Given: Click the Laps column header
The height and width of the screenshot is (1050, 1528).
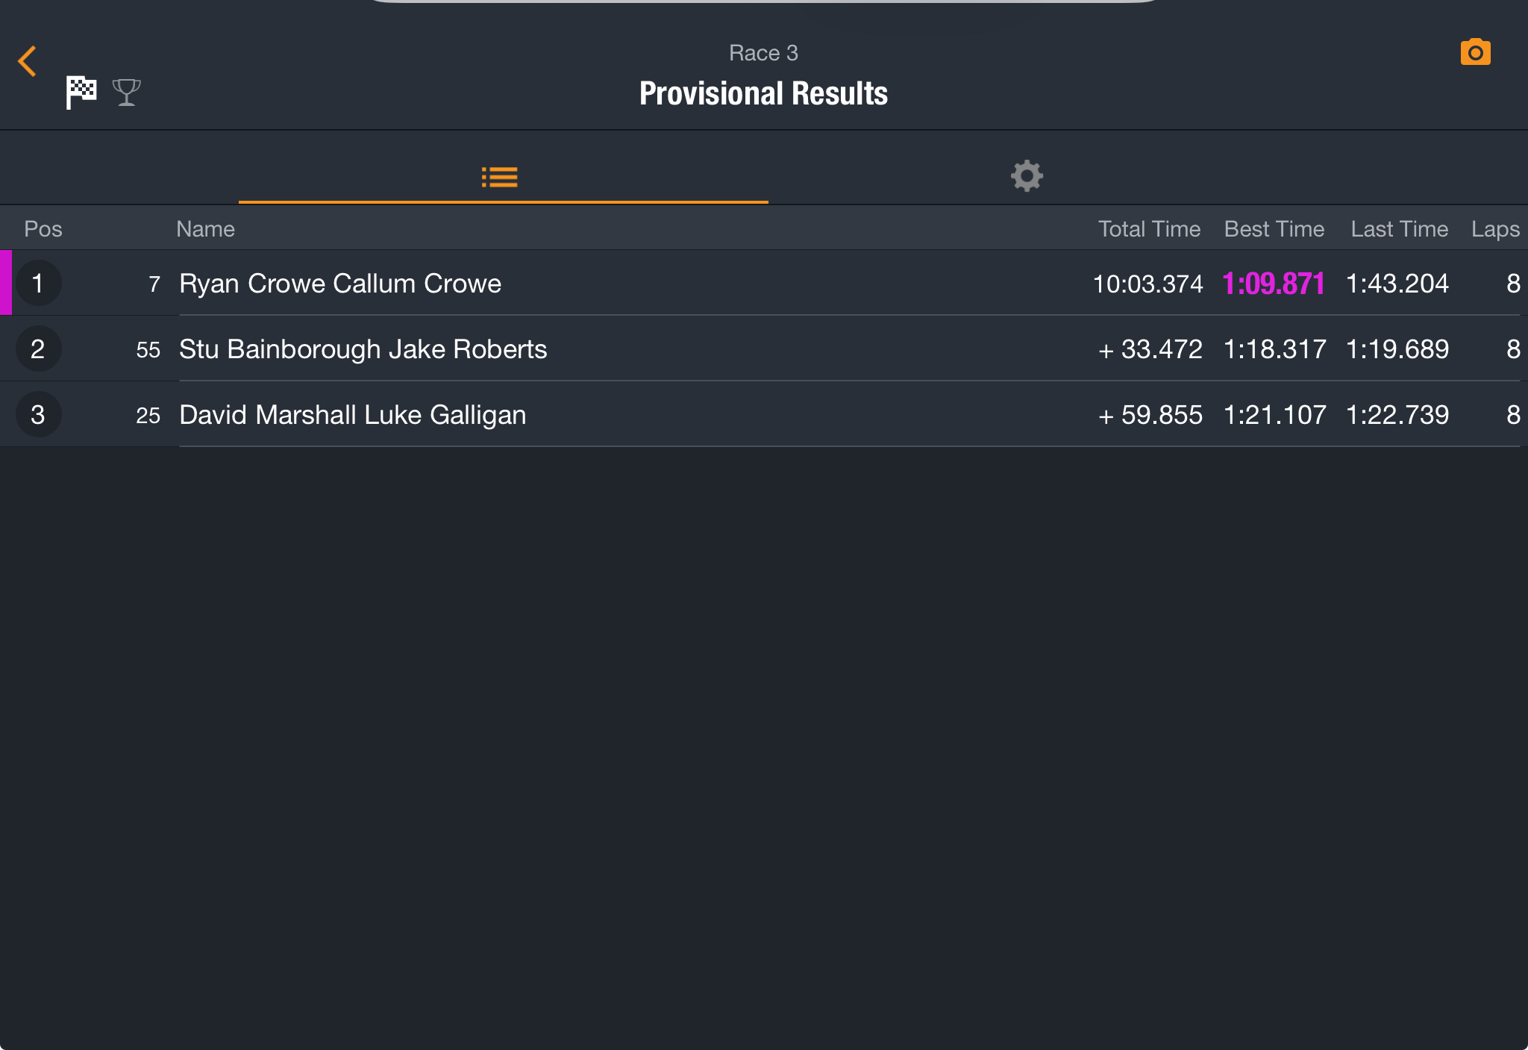Looking at the screenshot, I should [x=1495, y=228].
